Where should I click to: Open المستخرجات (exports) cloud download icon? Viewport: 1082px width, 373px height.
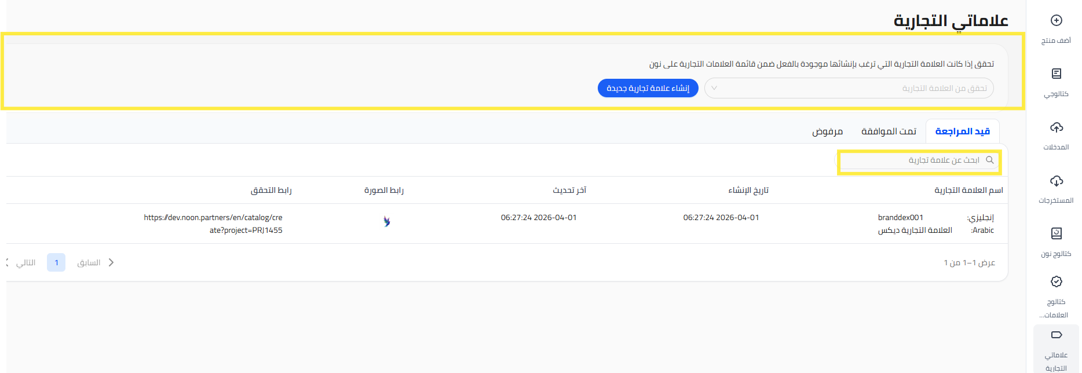(x=1056, y=181)
